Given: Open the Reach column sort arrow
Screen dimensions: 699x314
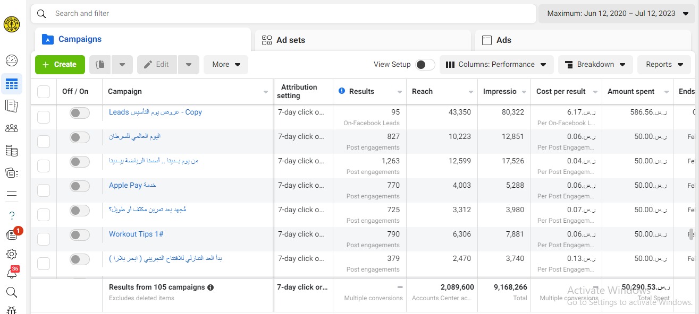Looking at the screenshot, I should click(x=470, y=92).
